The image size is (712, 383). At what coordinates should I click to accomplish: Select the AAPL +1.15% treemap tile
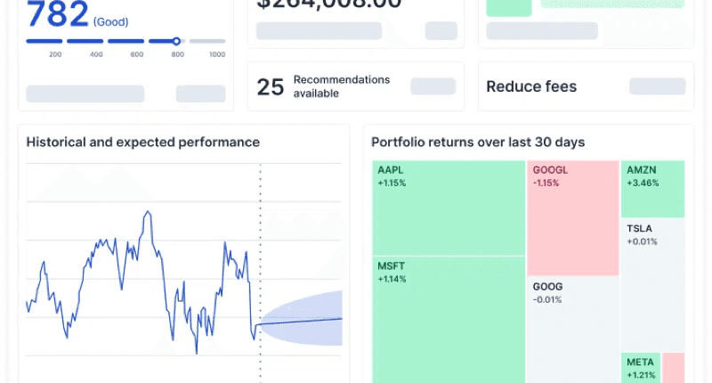pyautogui.click(x=447, y=207)
